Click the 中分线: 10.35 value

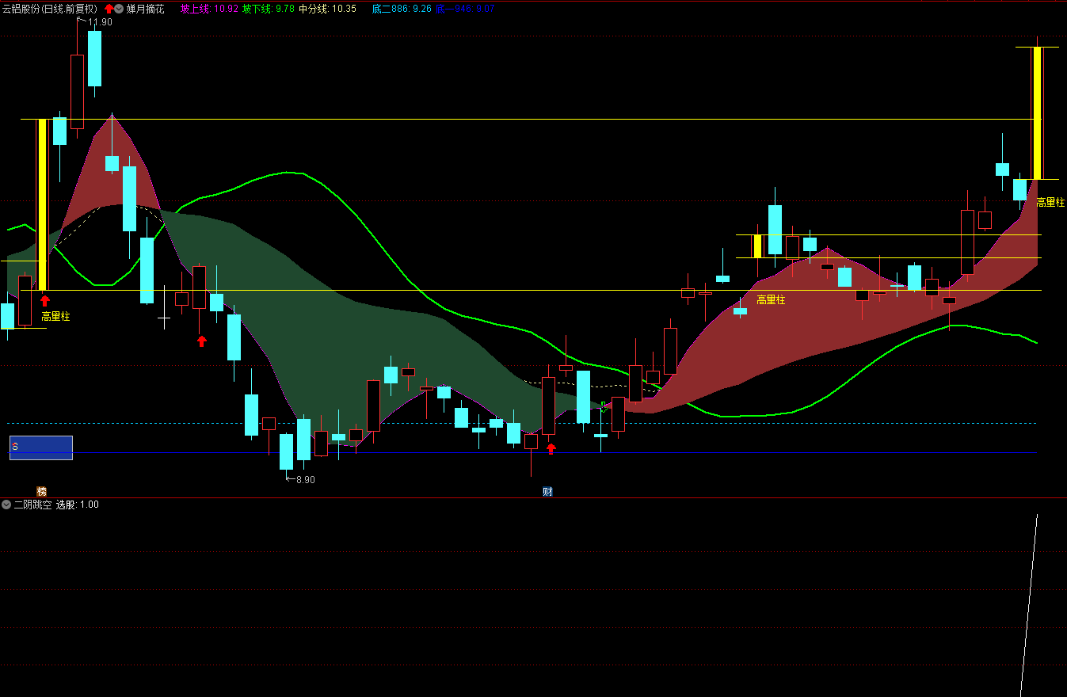click(327, 10)
